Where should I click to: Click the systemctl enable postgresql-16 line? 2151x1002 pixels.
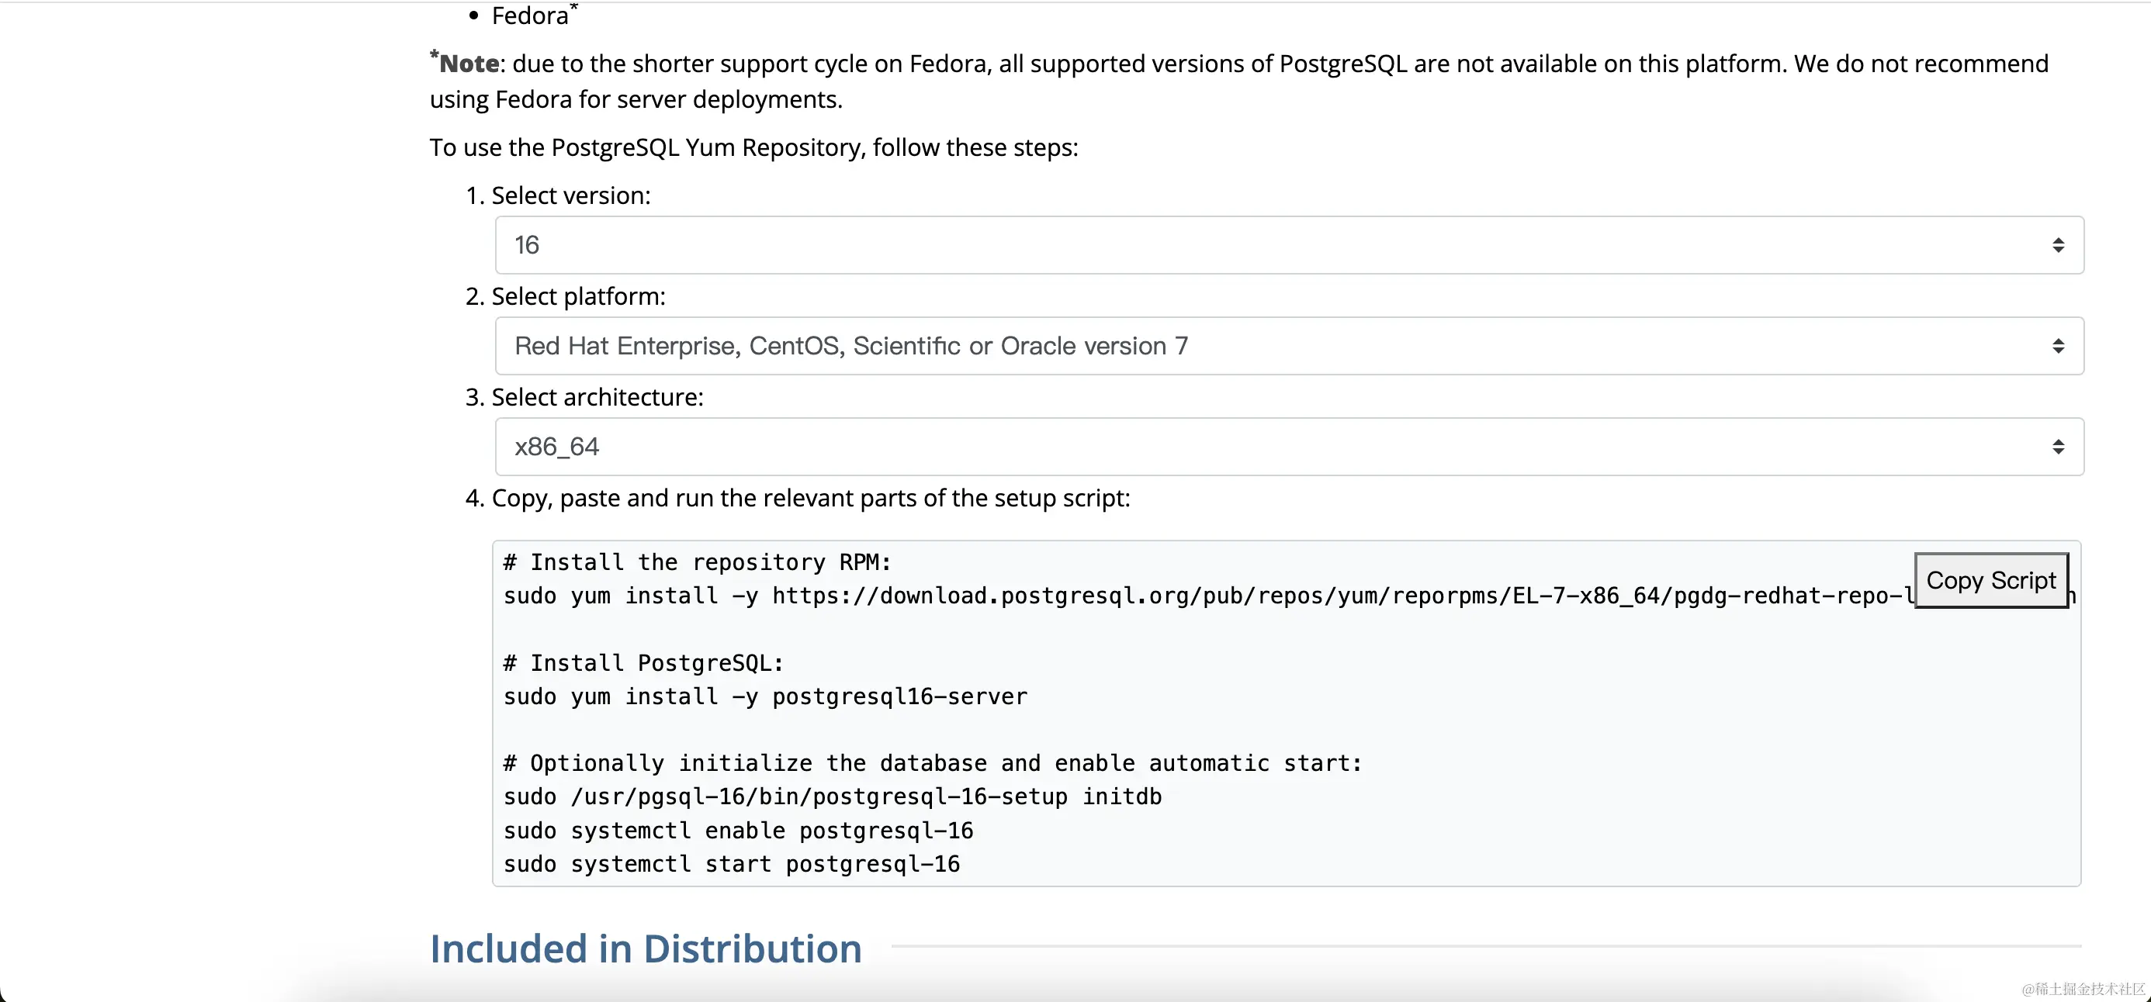click(738, 831)
